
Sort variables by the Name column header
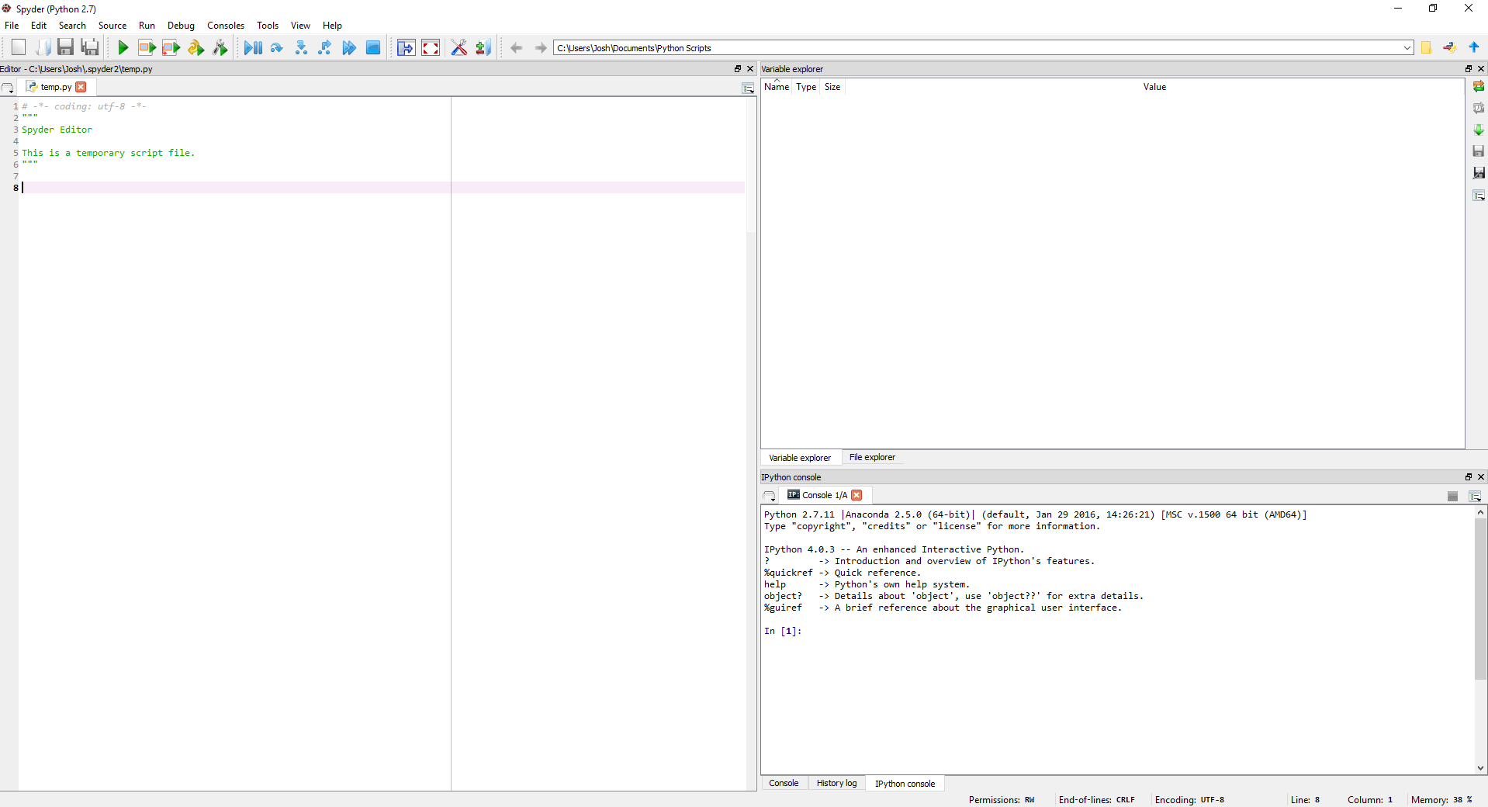[x=777, y=87]
